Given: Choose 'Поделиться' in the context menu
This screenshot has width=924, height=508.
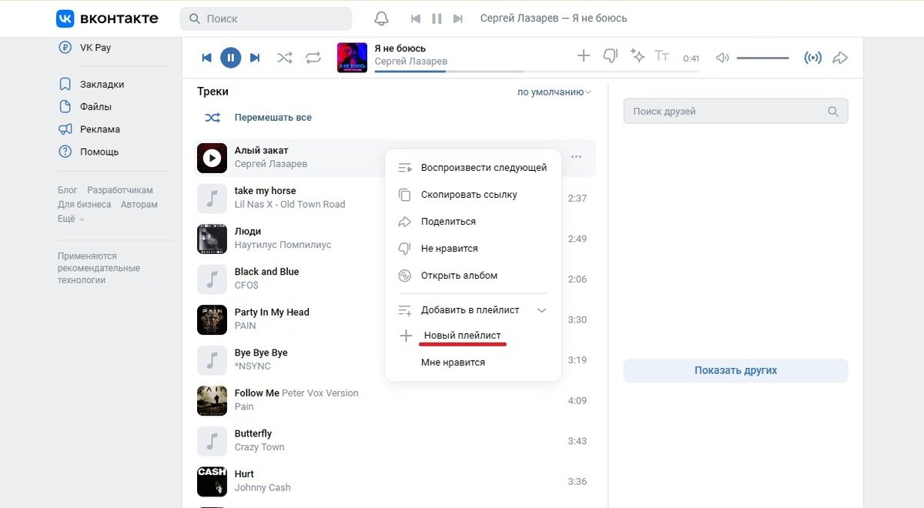Looking at the screenshot, I should (473, 222).
